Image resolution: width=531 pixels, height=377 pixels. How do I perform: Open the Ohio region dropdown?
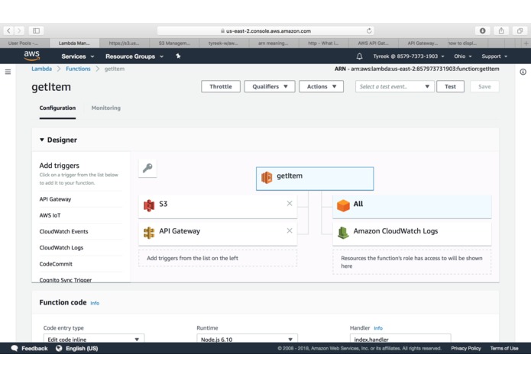[462, 56]
